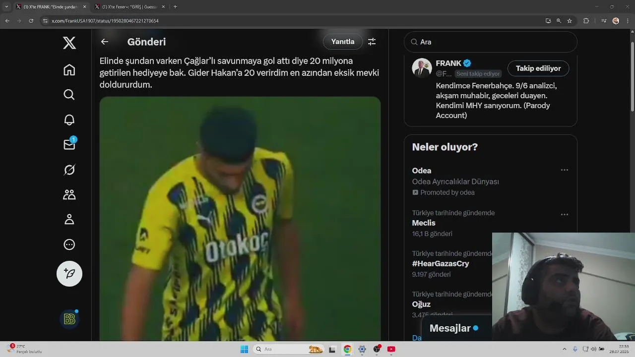Open install app icon in address bar
The width and height of the screenshot is (635, 357).
coord(548,21)
